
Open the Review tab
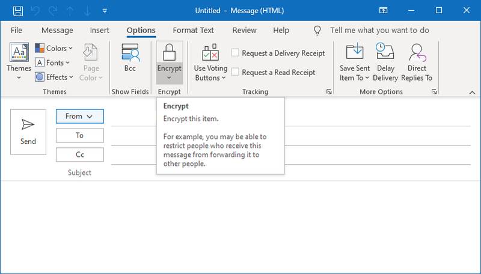click(244, 30)
